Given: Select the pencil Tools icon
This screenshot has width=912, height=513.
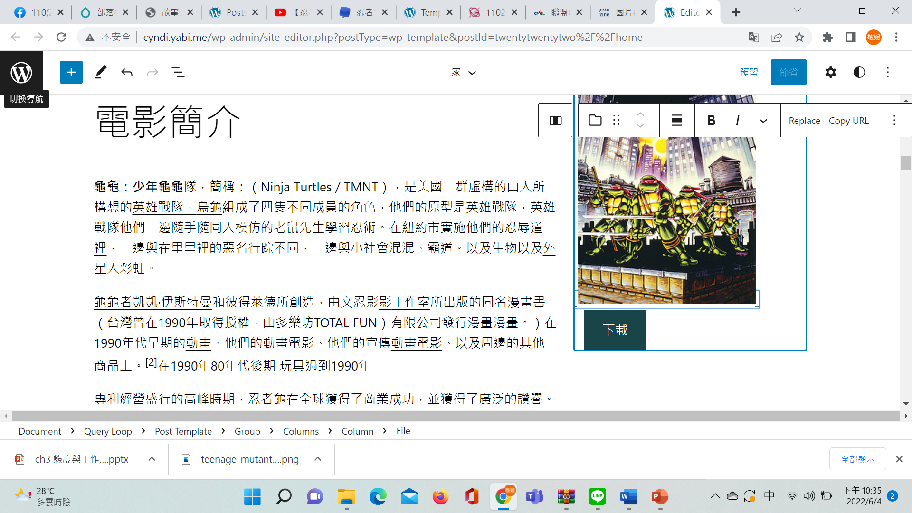Looking at the screenshot, I should [101, 72].
